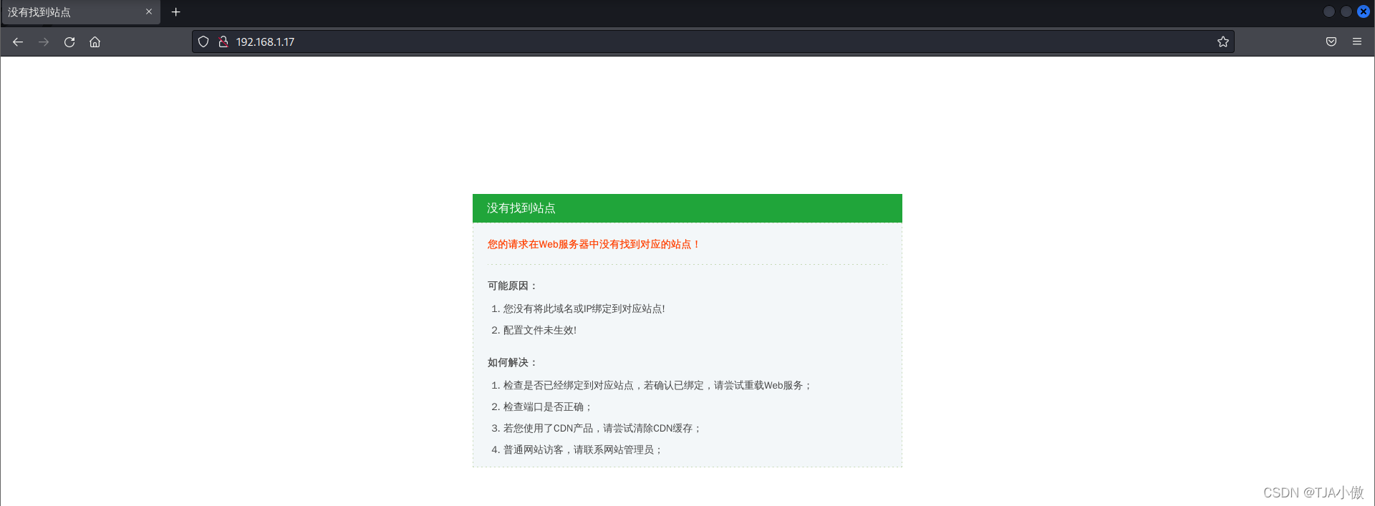View insecure connection padlock details

click(223, 42)
